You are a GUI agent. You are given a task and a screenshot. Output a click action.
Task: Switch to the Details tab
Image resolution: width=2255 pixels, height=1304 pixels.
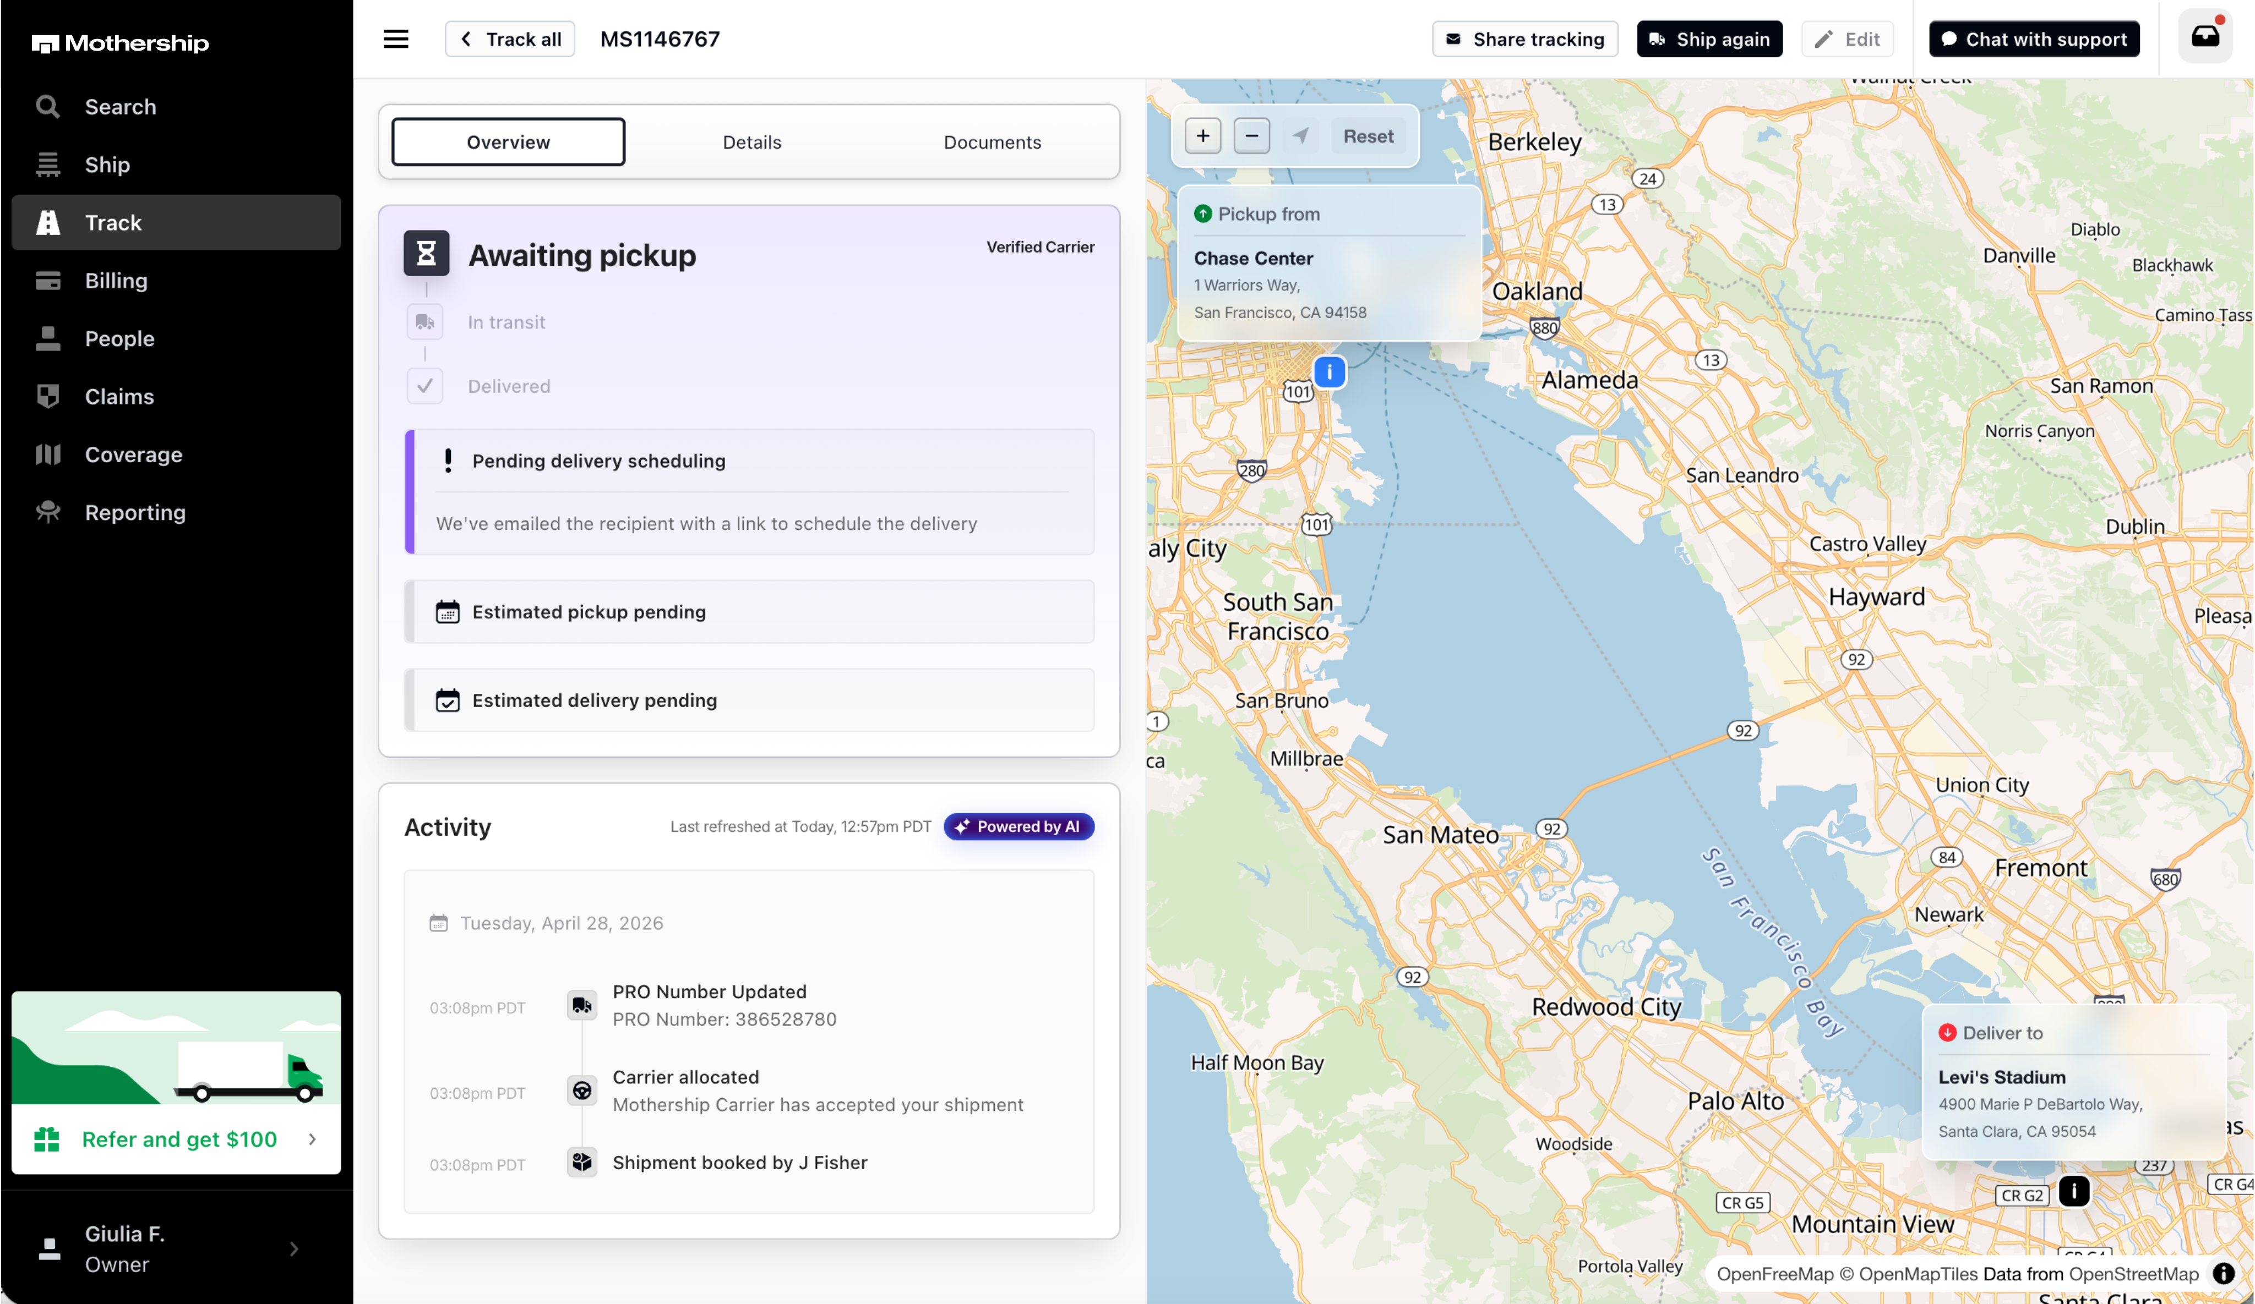[x=751, y=142]
